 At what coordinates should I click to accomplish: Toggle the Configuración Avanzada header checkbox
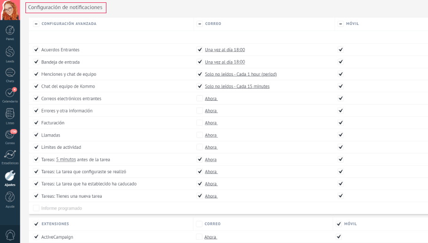click(36, 24)
